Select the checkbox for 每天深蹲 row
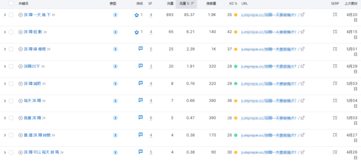This screenshot has height=162, width=361. (11, 101)
